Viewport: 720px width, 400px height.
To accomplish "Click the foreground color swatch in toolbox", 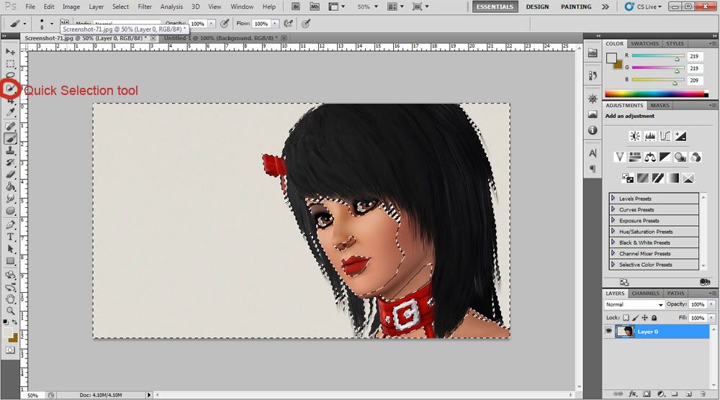I will [x=8, y=332].
